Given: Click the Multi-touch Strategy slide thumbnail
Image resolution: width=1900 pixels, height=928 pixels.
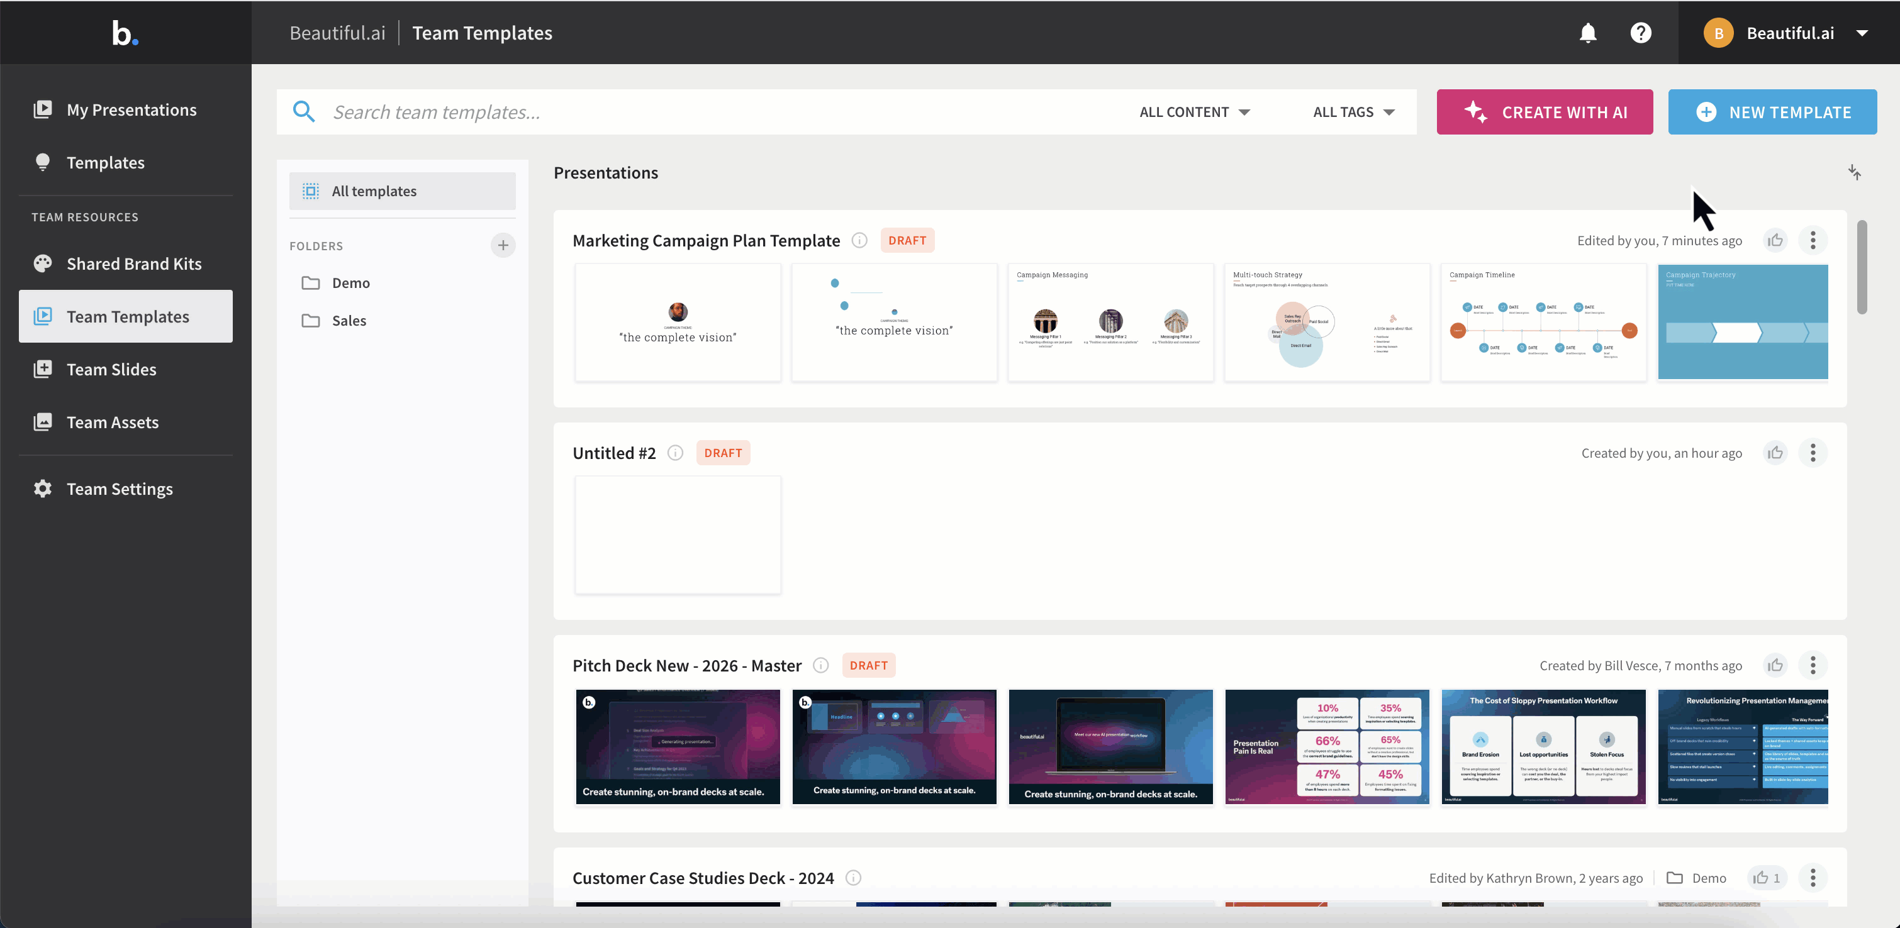Looking at the screenshot, I should coord(1327,322).
